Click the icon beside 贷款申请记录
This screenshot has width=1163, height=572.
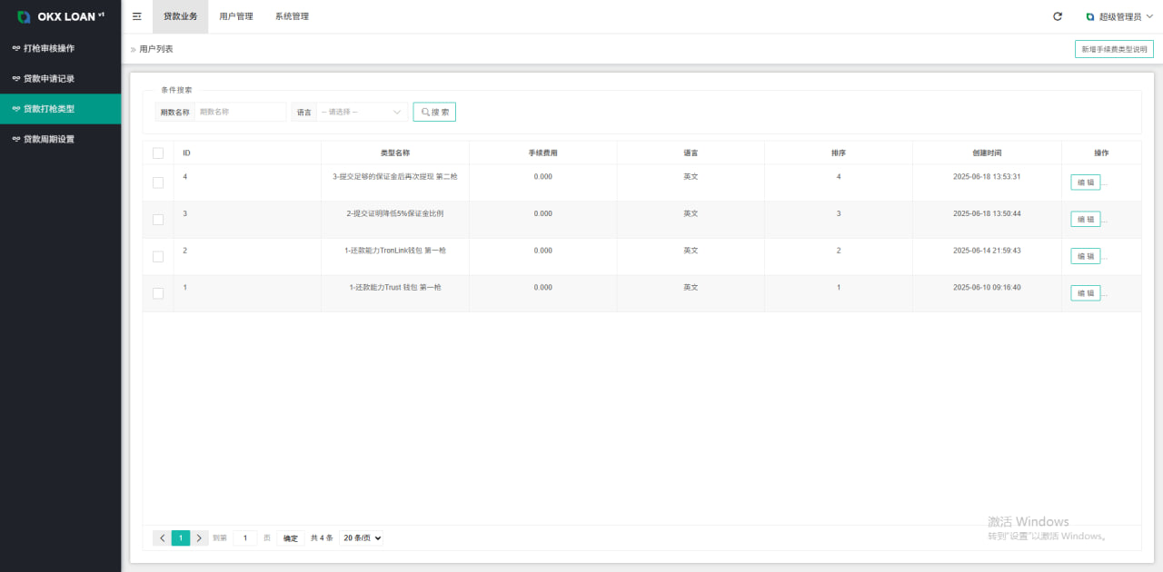(16, 79)
